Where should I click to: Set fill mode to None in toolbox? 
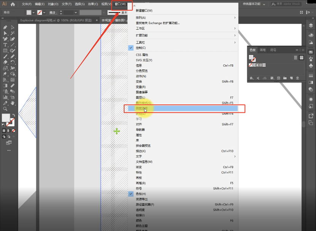[x=13, y=130]
